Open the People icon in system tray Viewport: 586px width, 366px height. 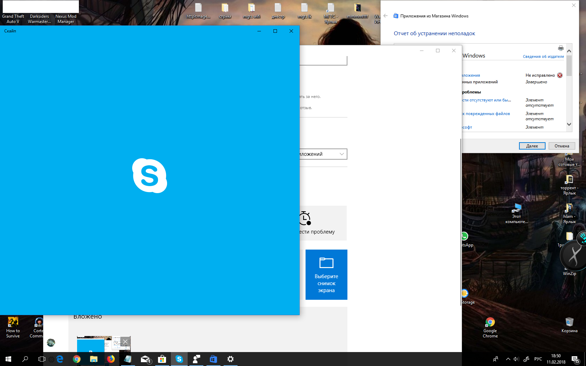point(495,359)
